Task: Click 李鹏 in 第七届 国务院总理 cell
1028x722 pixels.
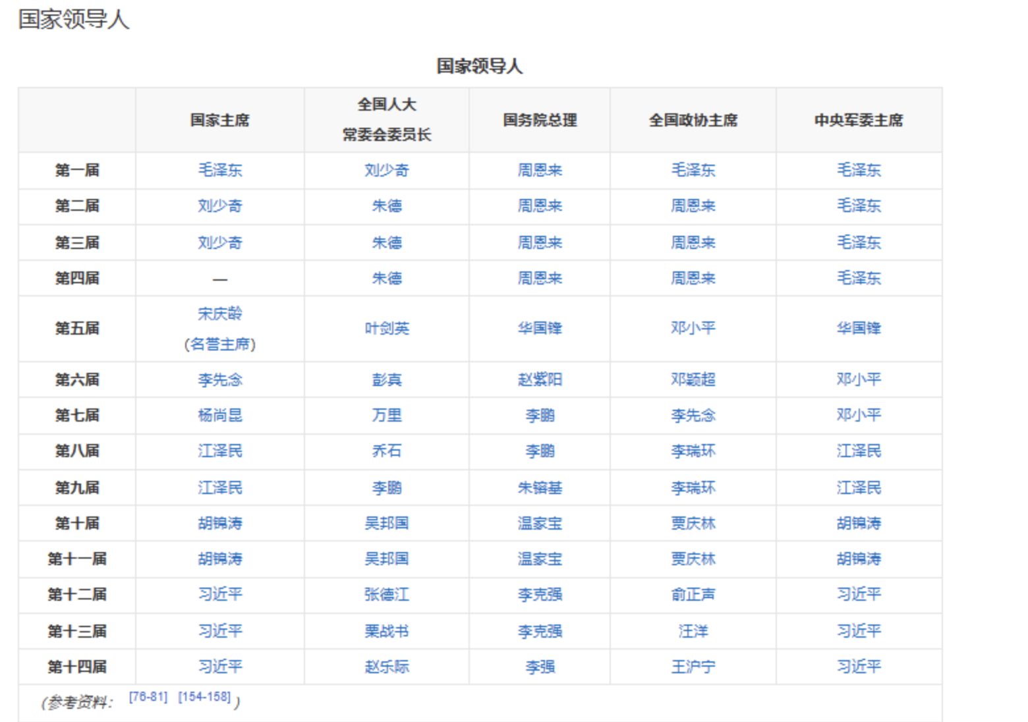Action: [540, 415]
